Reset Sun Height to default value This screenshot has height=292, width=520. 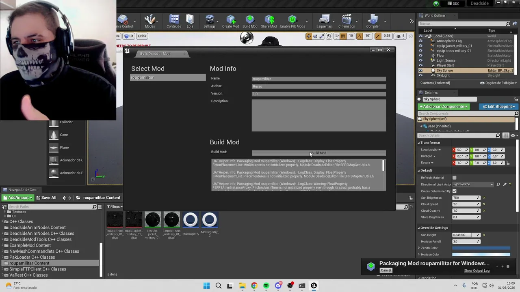(484, 235)
